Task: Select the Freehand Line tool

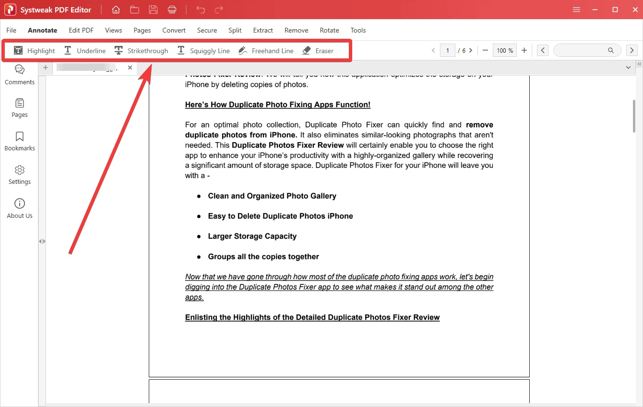Action: tap(266, 50)
